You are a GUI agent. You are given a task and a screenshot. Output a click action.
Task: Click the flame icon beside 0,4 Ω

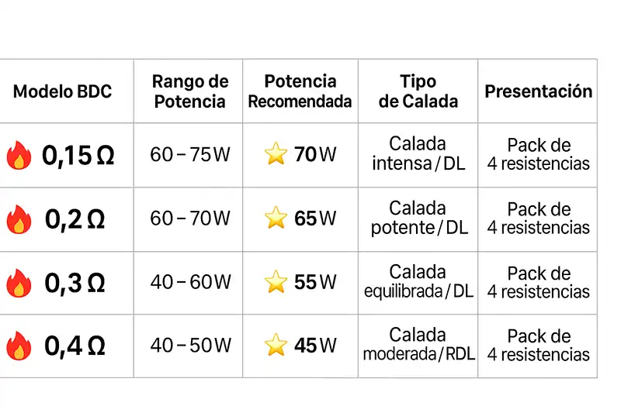click(x=19, y=346)
